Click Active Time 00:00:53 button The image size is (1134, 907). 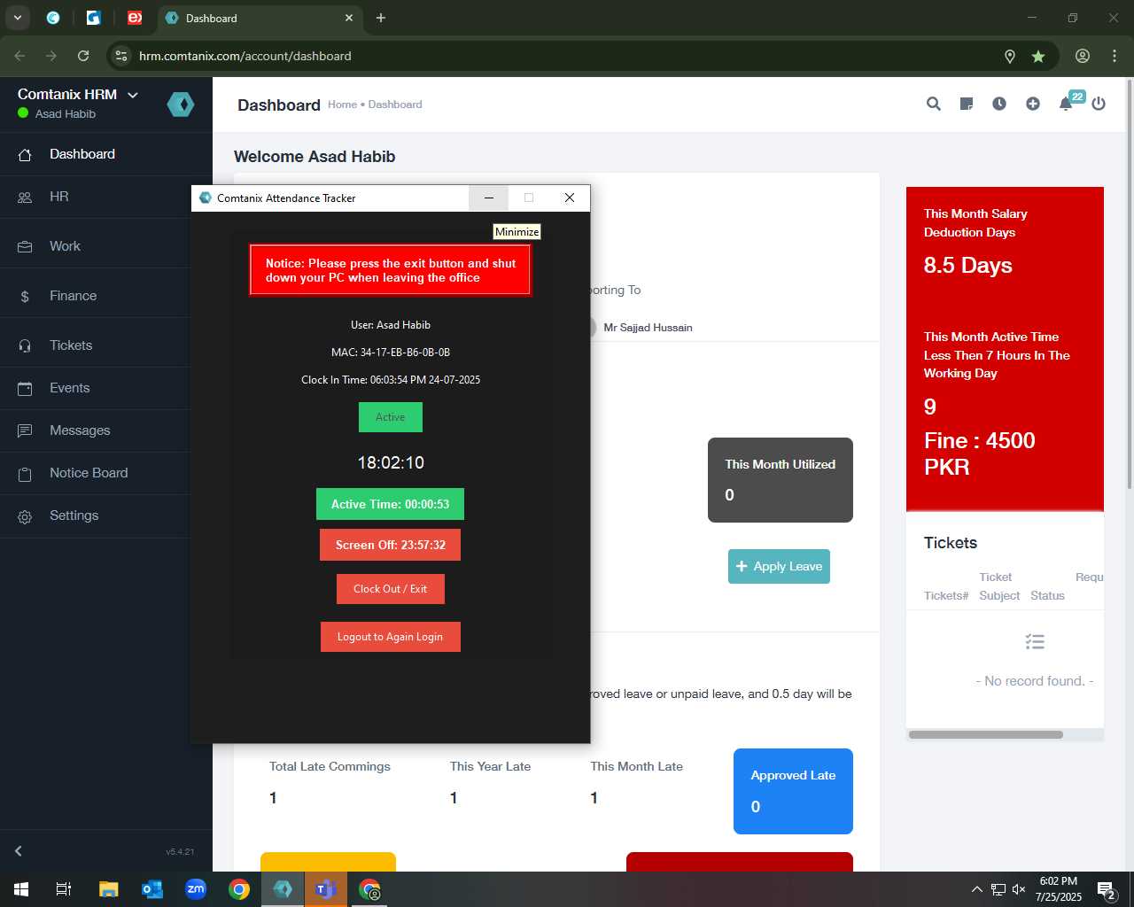tap(390, 504)
